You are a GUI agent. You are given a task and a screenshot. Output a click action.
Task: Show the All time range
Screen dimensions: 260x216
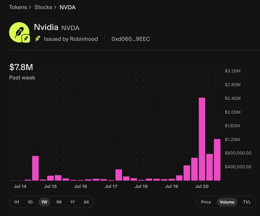pyautogui.click(x=86, y=202)
